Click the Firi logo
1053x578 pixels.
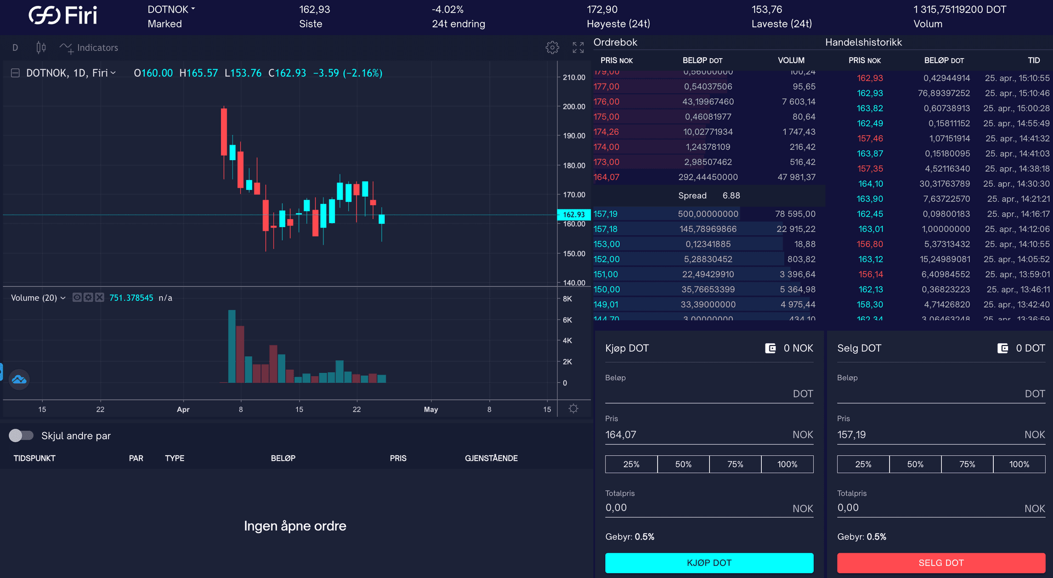[x=63, y=15]
